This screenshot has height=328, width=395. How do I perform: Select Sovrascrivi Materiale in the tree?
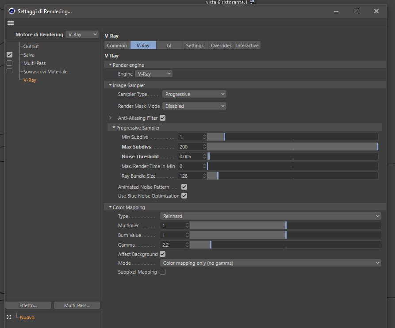(x=46, y=72)
